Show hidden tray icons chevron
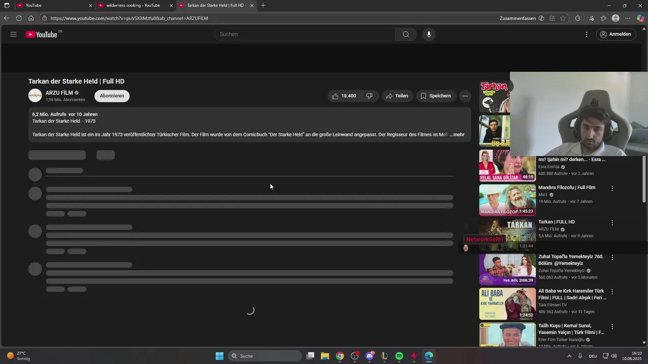This screenshot has width=648, height=364. [569, 356]
